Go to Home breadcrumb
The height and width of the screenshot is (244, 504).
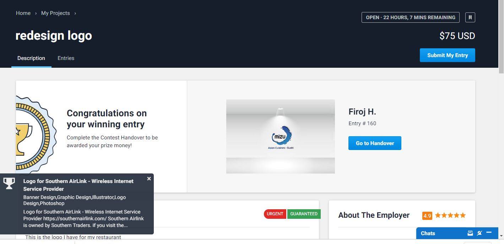point(23,13)
